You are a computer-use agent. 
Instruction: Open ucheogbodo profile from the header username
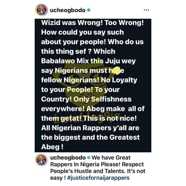pos(68,10)
